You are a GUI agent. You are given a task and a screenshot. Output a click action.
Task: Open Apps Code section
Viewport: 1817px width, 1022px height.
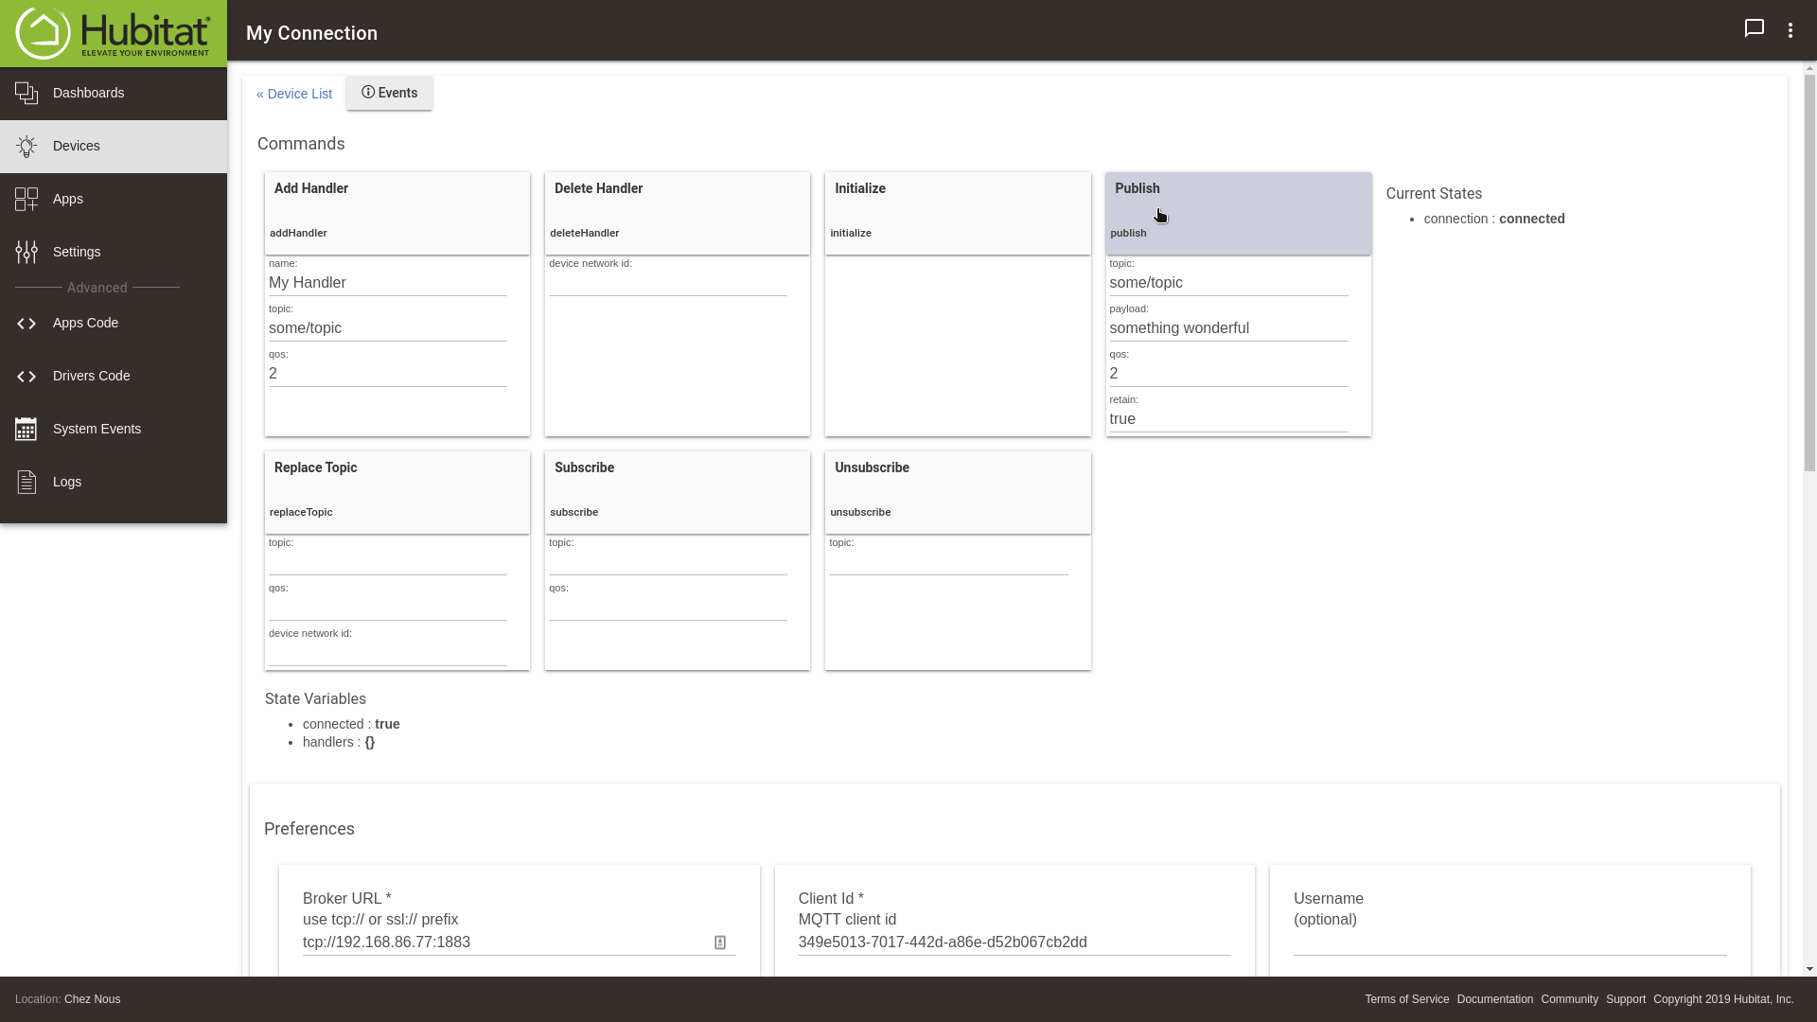pos(85,323)
